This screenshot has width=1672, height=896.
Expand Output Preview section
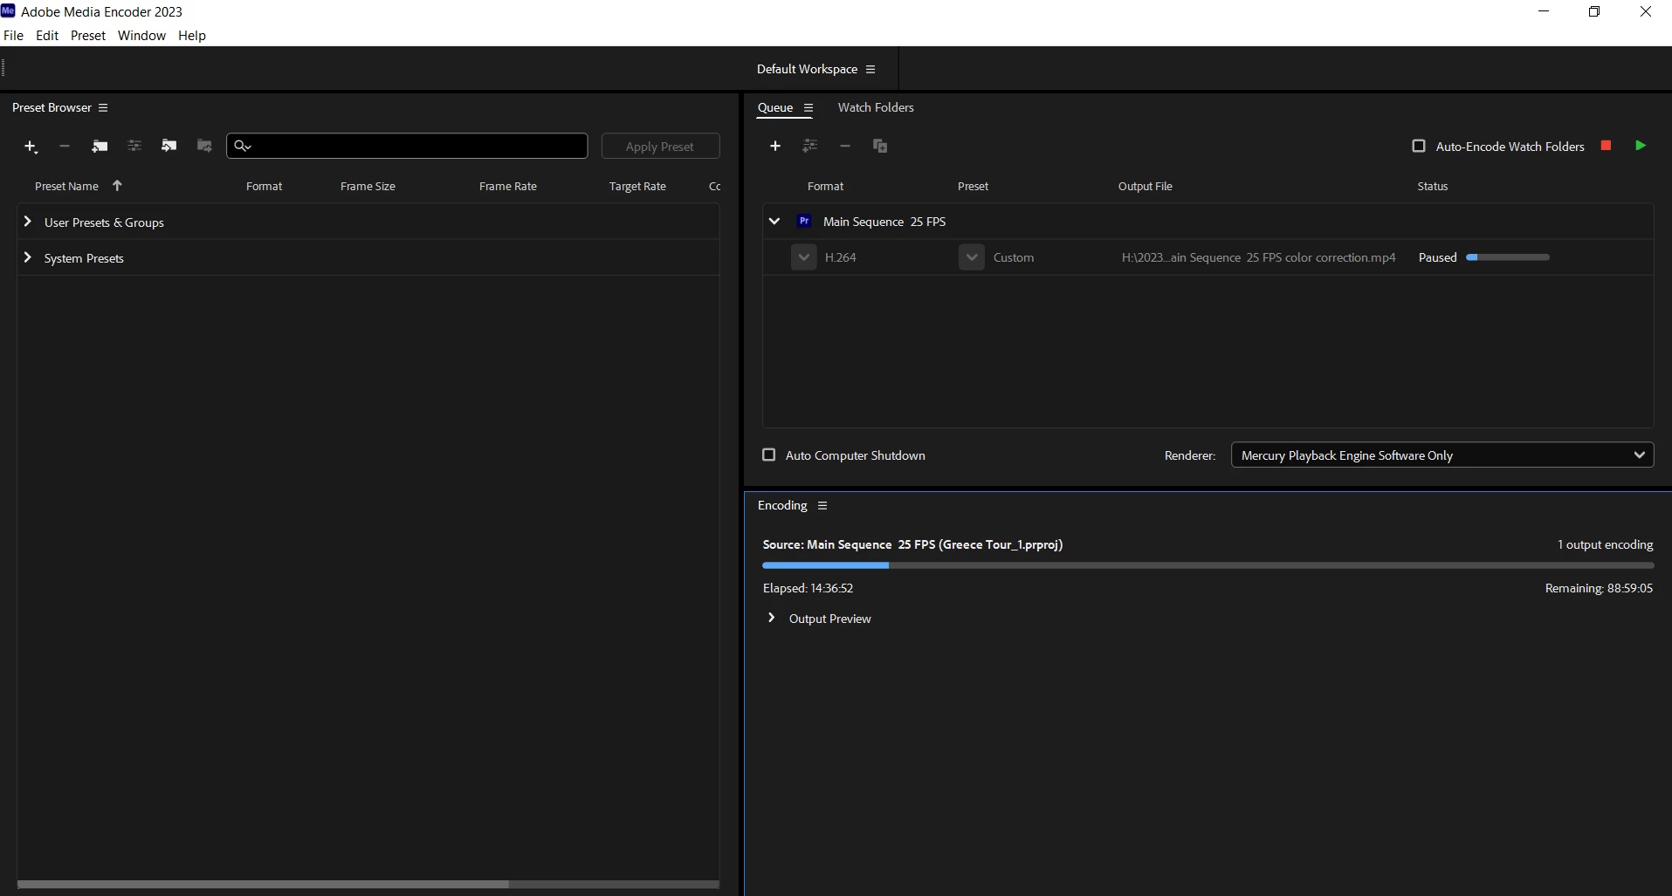pos(772,618)
